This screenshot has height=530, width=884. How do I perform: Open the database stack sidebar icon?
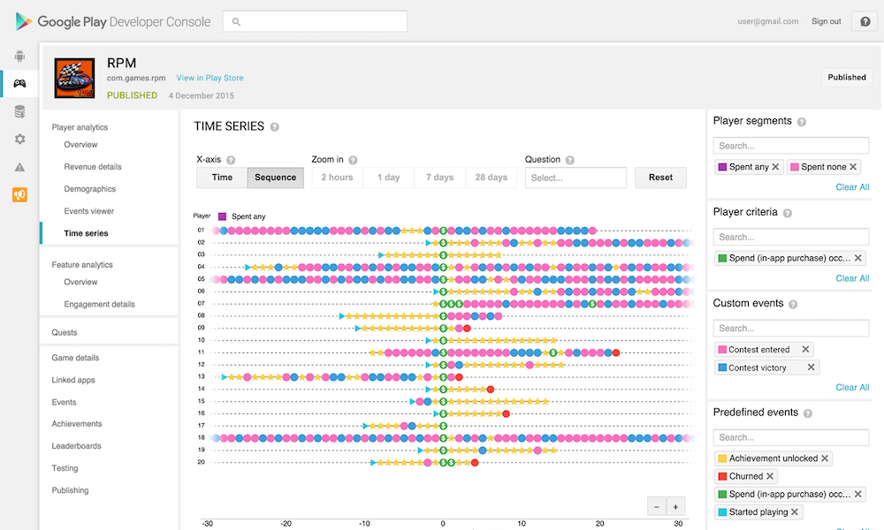tap(19, 111)
